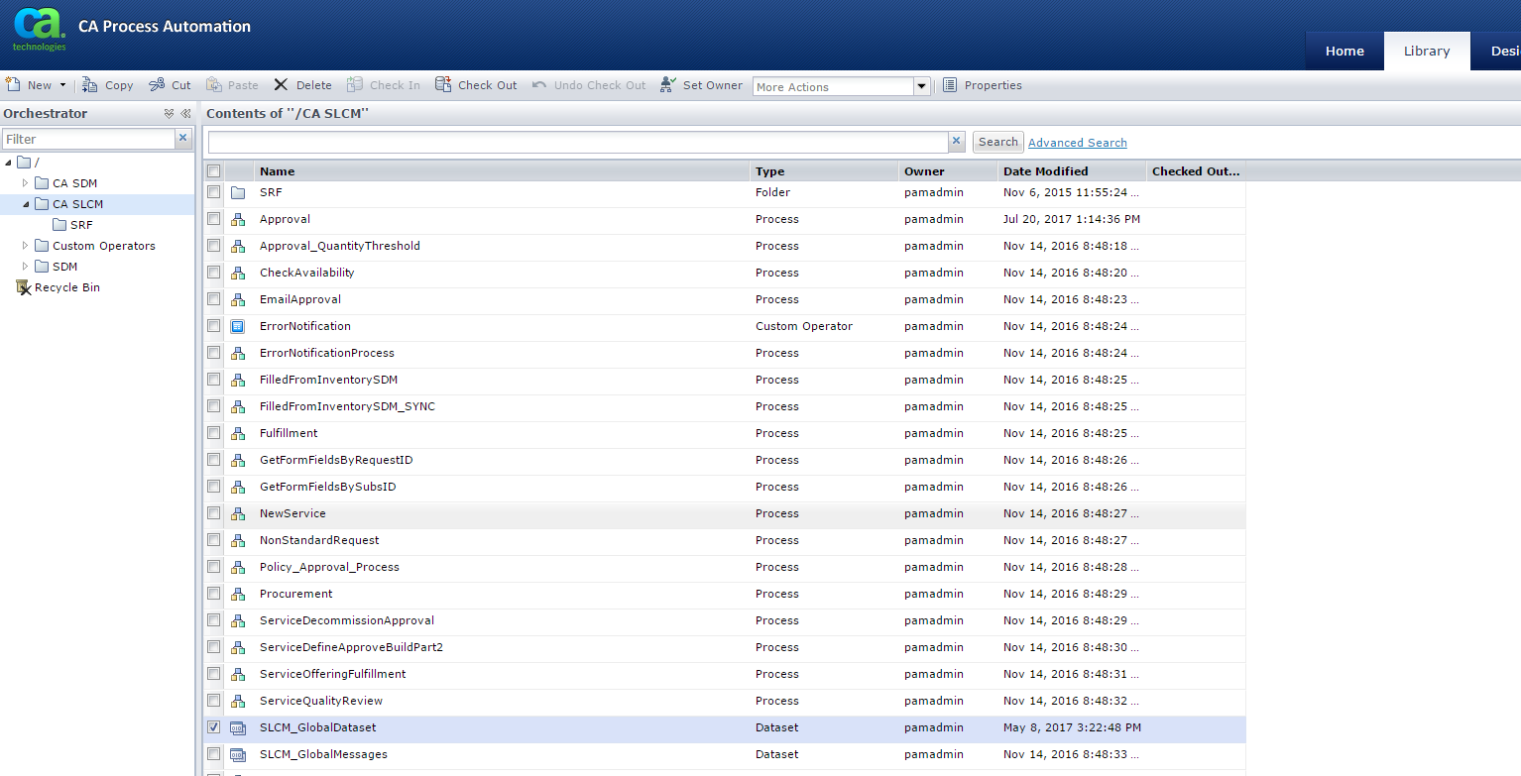1521x776 pixels.
Task: Open the Advanced Search link
Action: 1078,143
